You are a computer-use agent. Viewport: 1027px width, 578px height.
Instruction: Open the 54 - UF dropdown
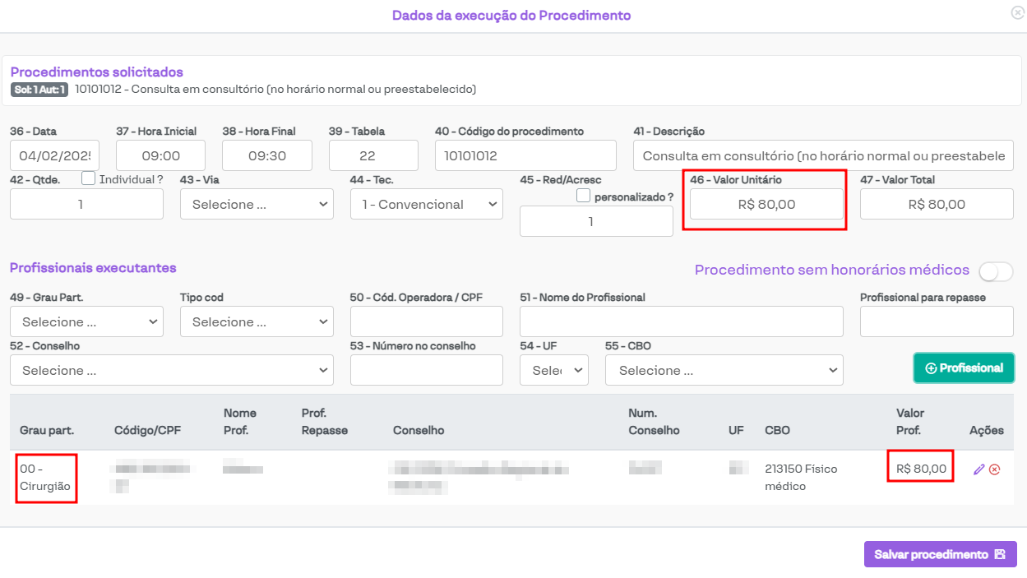coord(553,371)
